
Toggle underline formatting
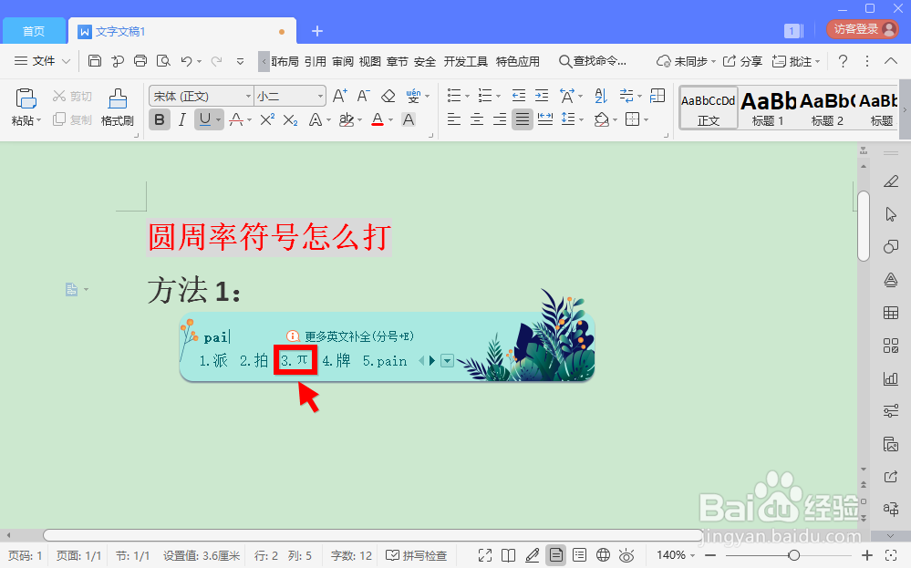click(205, 119)
